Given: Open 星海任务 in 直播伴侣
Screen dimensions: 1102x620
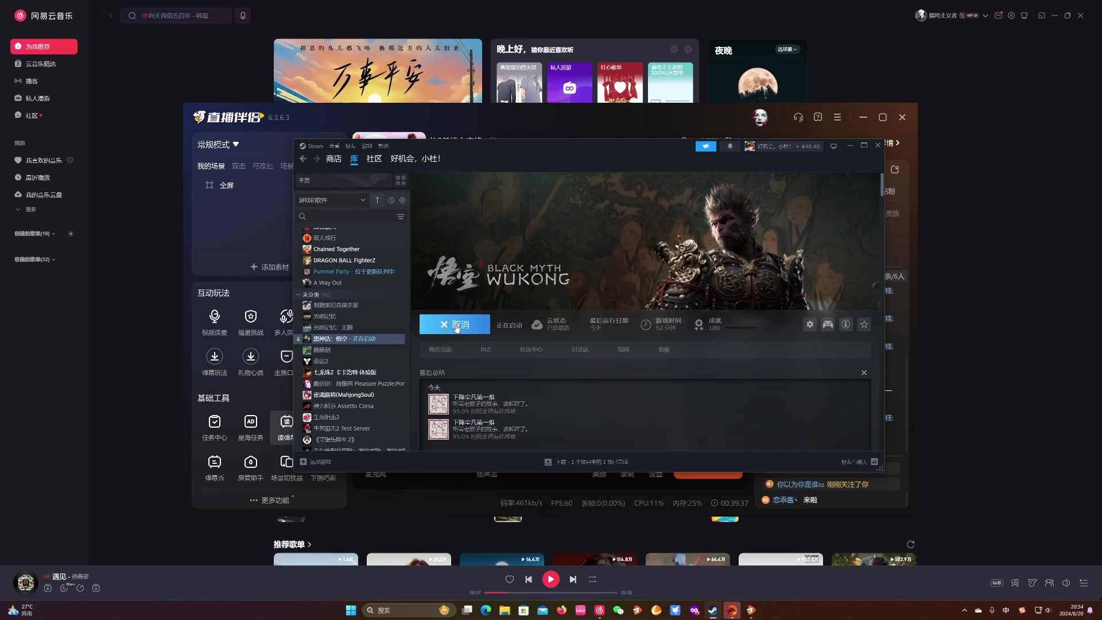Looking at the screenshot, I should coord(251,428).
